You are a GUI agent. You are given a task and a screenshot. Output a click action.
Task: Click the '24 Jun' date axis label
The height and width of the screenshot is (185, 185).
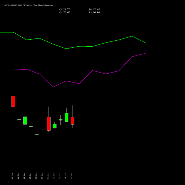[65, 176]
